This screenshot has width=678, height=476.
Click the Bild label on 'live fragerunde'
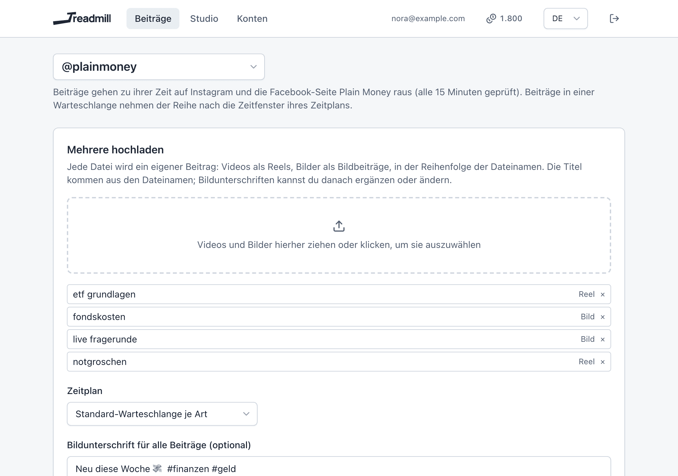pyautogui.click(x=588, y=339)
